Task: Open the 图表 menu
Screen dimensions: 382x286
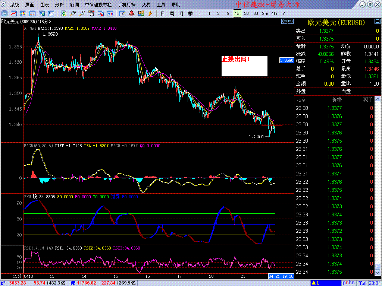Action: [45, 4]
